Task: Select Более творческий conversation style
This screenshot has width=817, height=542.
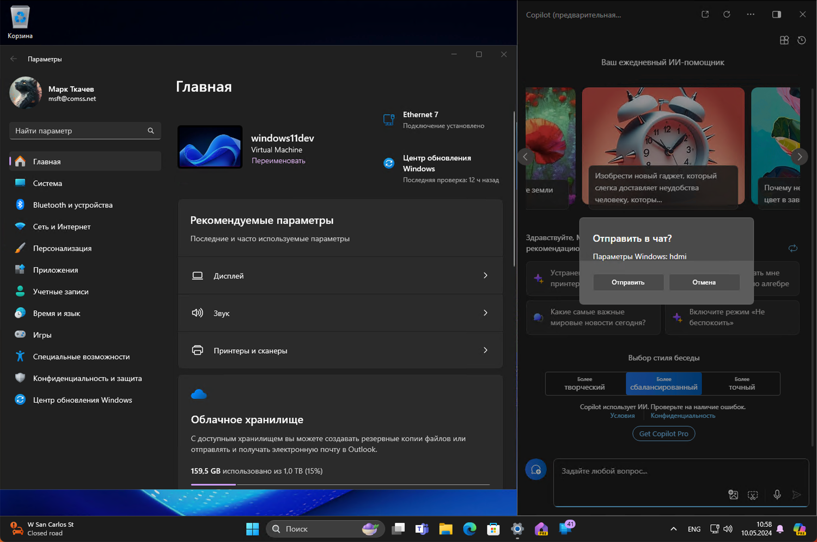Action: pos(585,384)
